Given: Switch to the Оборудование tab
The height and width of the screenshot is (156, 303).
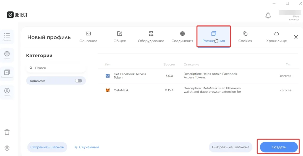Looking at the screenshot, I should click(x=151, y=37).
